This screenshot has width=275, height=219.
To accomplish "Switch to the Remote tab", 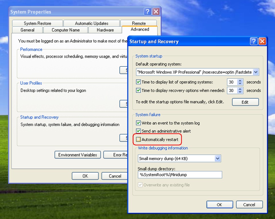I will 139,23.
